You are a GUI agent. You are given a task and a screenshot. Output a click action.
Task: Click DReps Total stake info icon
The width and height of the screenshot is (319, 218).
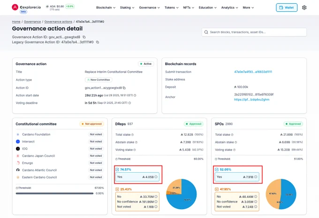click(132, 135)
